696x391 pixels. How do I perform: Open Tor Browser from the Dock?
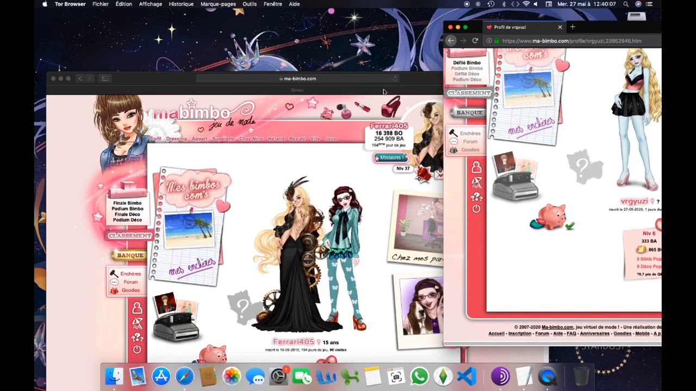coord(500,376)
